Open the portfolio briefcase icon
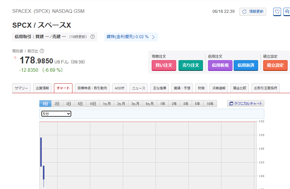This screenshot has width=290, height=189. (287, 12)
